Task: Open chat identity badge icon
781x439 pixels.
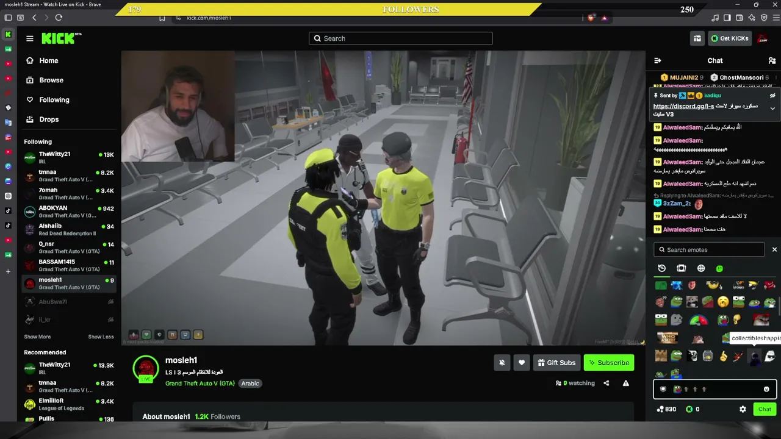Action: click(663, 389)
